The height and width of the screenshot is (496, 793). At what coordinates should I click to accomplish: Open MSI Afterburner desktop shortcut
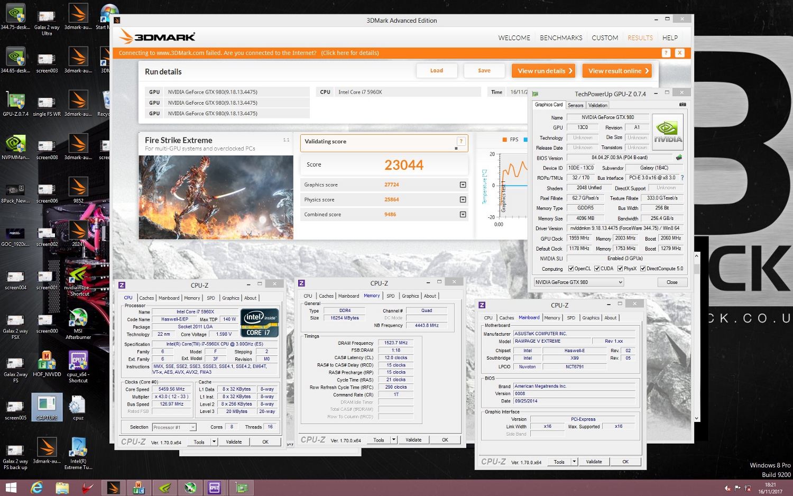point(78,324)
